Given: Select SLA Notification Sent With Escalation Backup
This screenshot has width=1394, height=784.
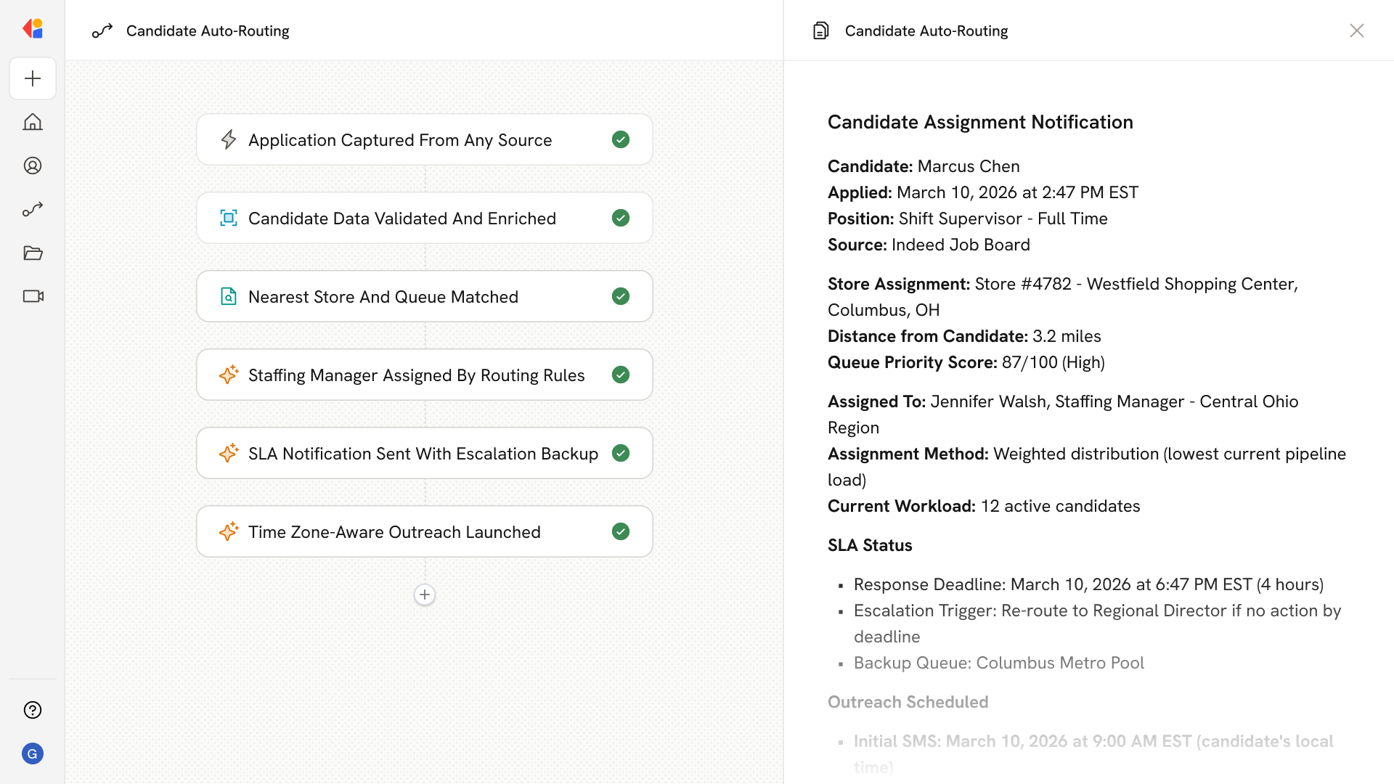Looking at the screenshot, I should coord(423,454).
